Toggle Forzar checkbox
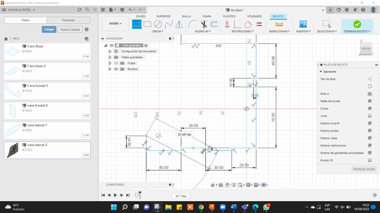This screenshot has width=380, height=213. (x=370, y=109)
